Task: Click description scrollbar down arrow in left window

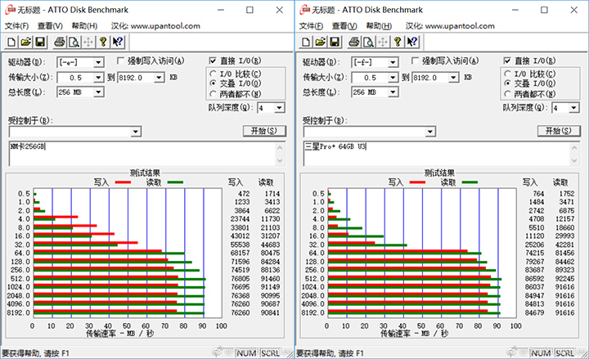Action: tap(280, 160)
